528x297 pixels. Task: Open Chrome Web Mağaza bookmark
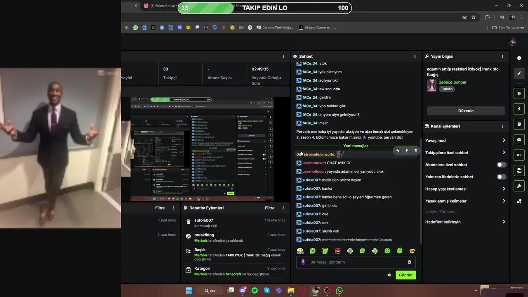(275, 28)
